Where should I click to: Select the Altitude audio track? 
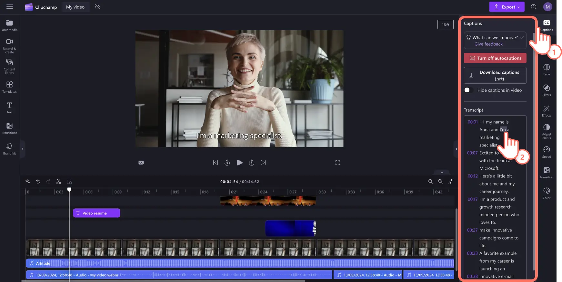(x=240, y=263)
